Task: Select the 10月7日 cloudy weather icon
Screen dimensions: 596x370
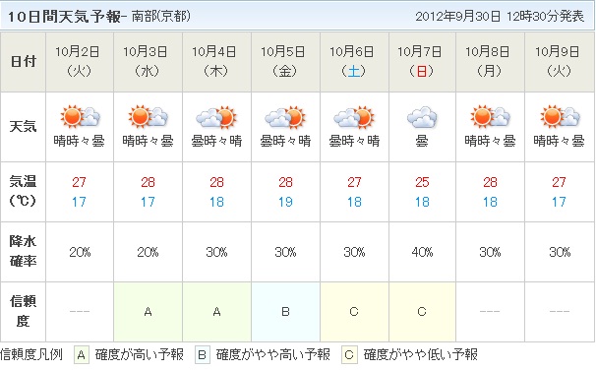Action: [422, 117]
